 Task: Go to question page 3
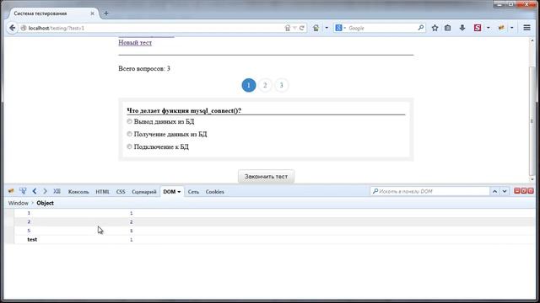click(x=281, y=85)
